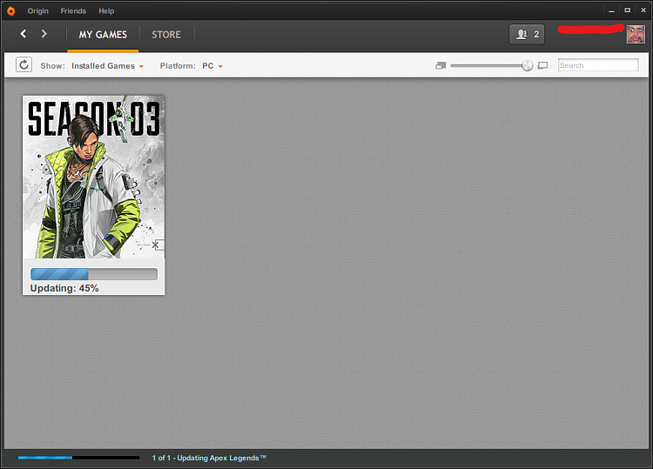Screen dimensions: 653x469
Task: Go back with the left arrow
Action: 24,34
